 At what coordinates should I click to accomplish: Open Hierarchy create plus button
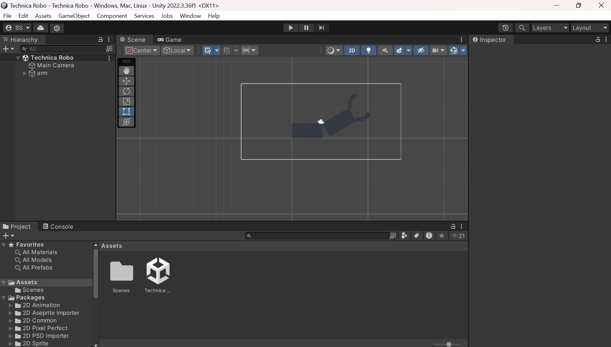pyautogui.click(x=8, y=49)
